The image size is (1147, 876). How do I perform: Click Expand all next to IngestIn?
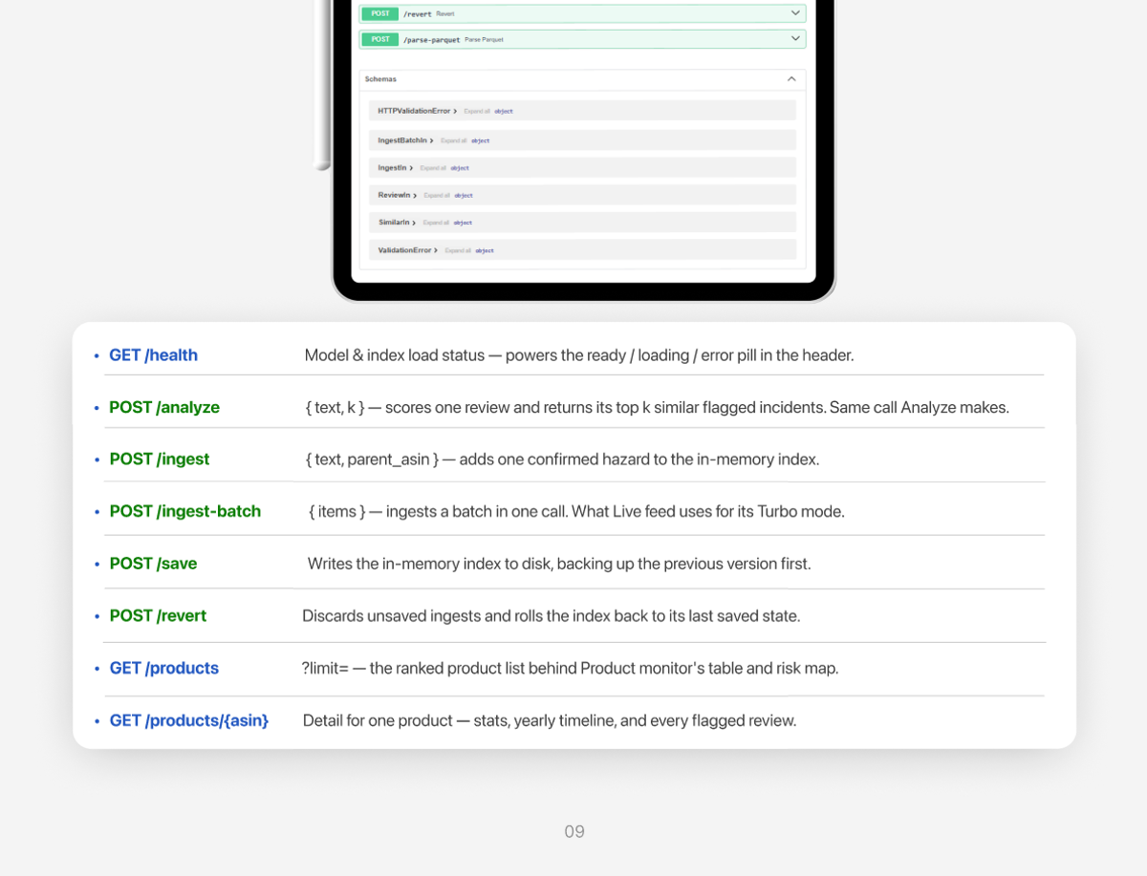433,168
